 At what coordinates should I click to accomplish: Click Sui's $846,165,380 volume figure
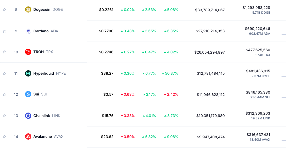[x=258, y=92]
